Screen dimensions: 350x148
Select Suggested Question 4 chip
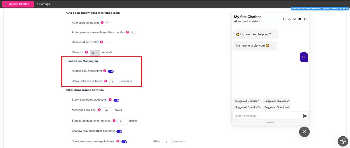tap(276, 107)
